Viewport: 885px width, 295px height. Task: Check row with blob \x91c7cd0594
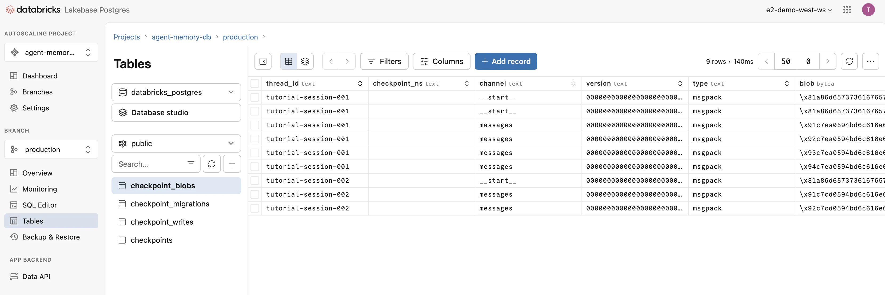(254, 194)
